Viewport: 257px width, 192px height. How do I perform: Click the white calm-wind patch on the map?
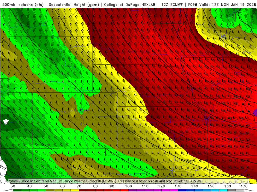6,122
